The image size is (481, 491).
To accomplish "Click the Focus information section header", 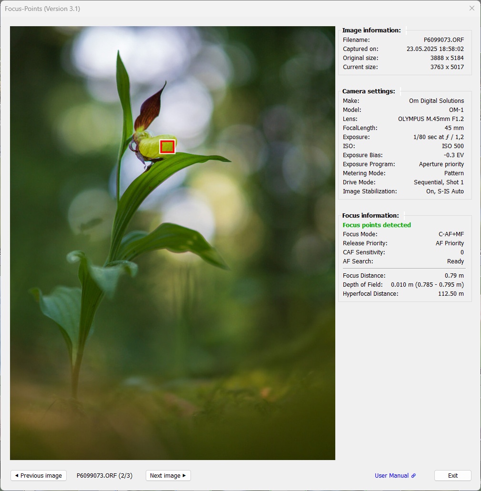I will point(371,216).
